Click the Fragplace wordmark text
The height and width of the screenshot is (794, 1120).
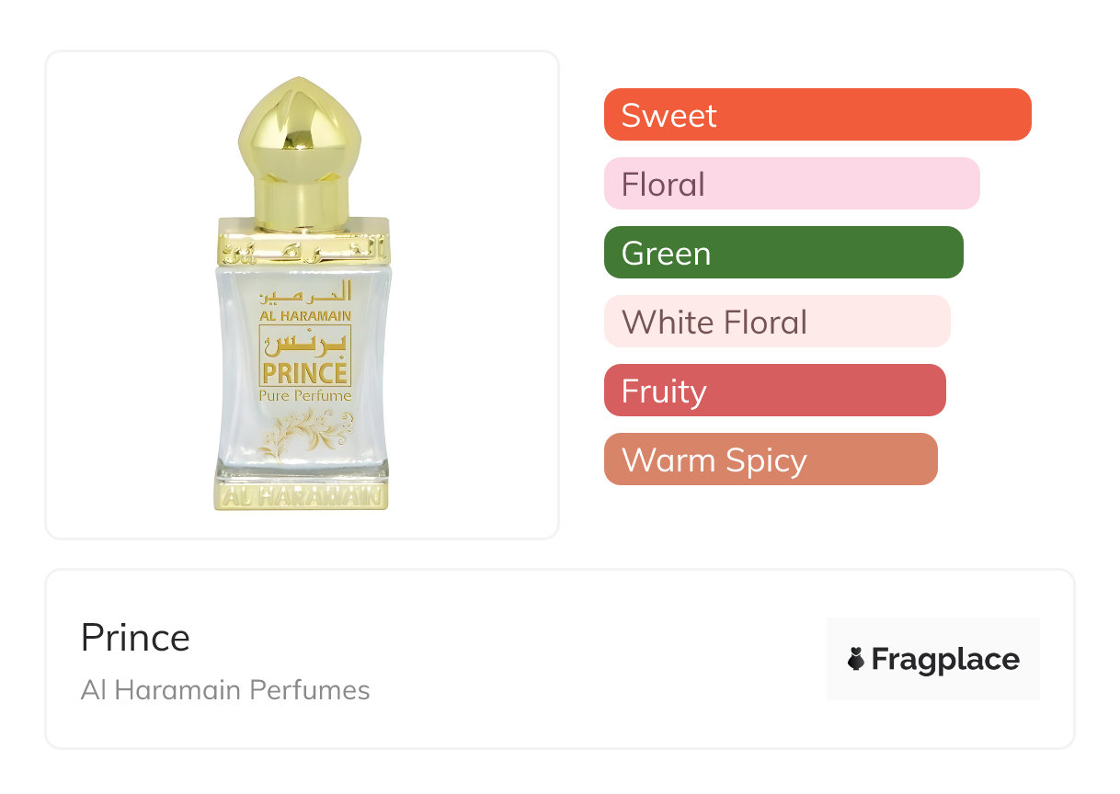pyautogui.click(x=945, y=659)
